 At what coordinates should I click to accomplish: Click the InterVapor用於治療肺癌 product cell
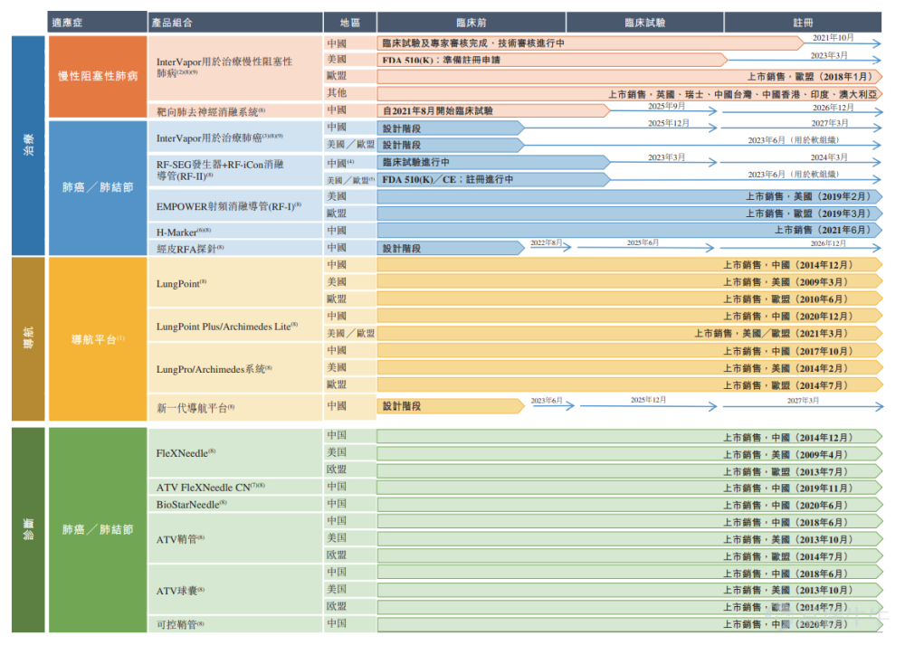[x=235, y=138]
